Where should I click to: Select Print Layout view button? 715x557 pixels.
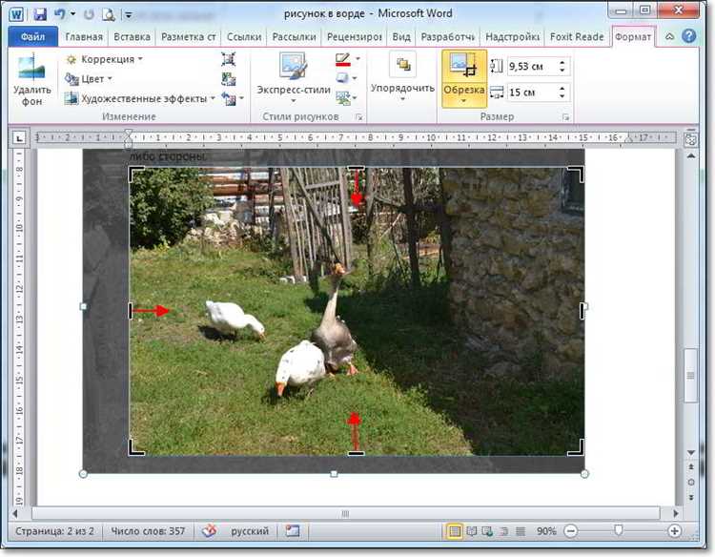[454, 531]
